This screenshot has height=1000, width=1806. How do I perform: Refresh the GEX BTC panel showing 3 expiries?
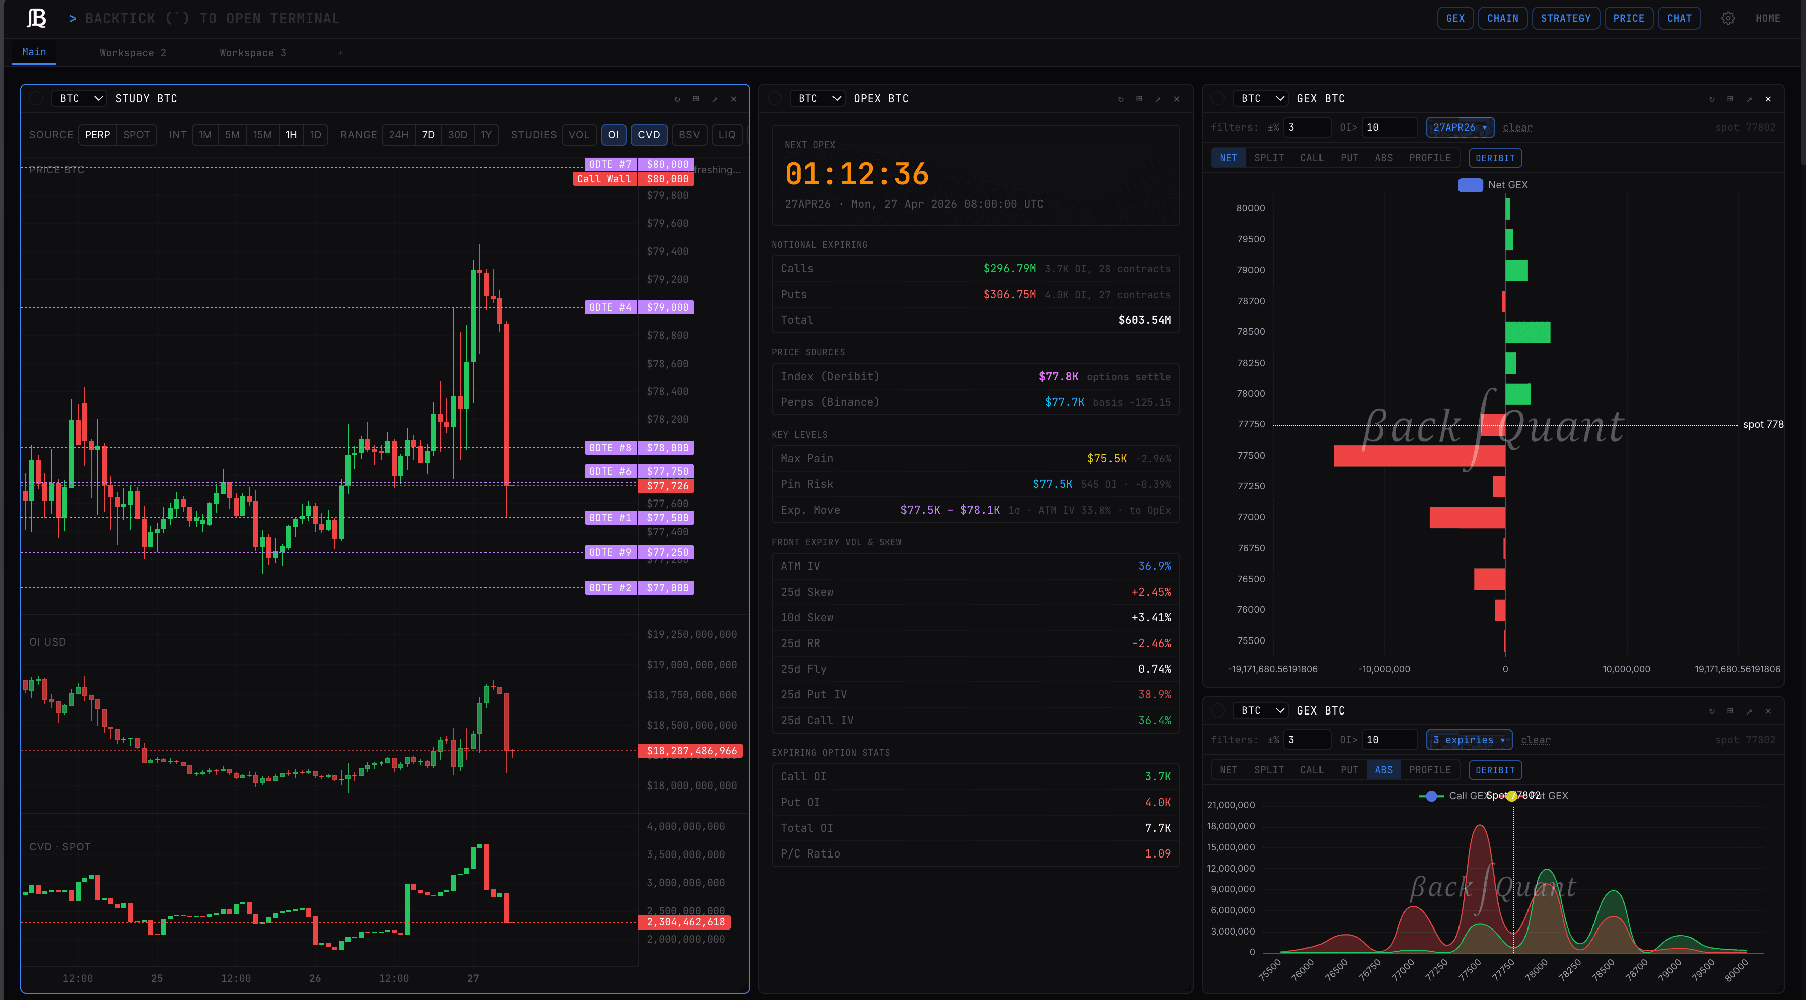[1711, 711]
